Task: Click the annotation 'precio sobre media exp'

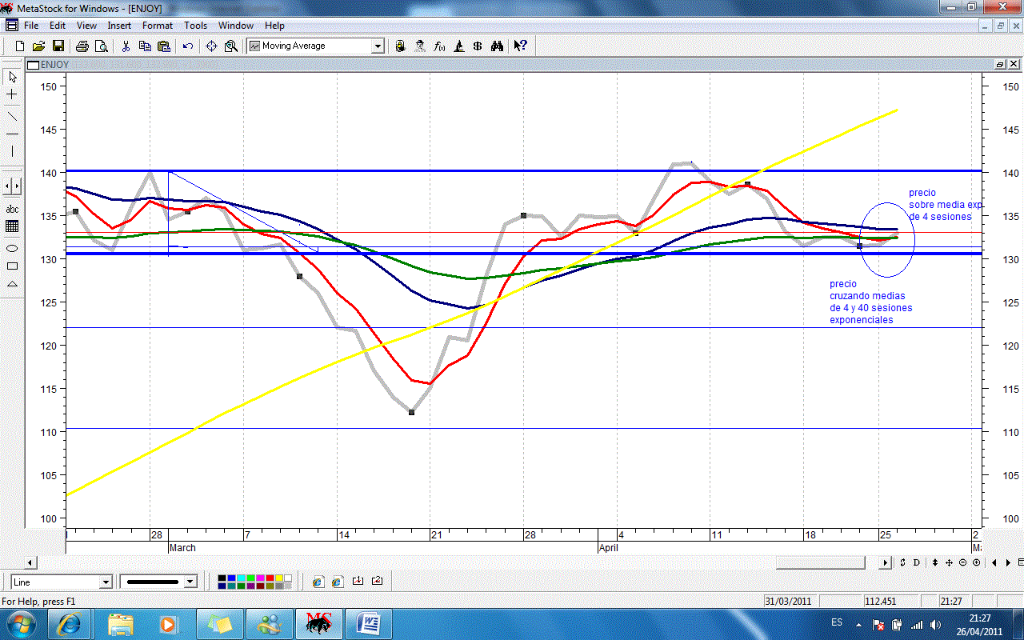Action: pos(945,205)
